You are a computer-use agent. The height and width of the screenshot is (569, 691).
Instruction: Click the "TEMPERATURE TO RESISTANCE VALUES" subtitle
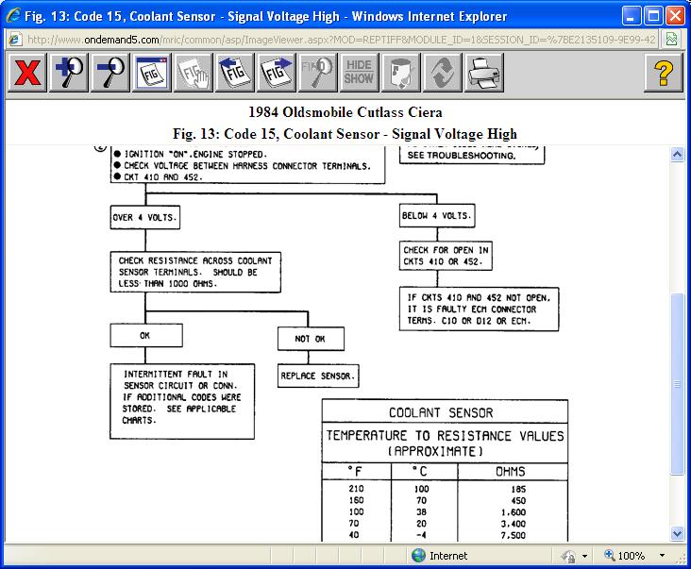[445, 436]
